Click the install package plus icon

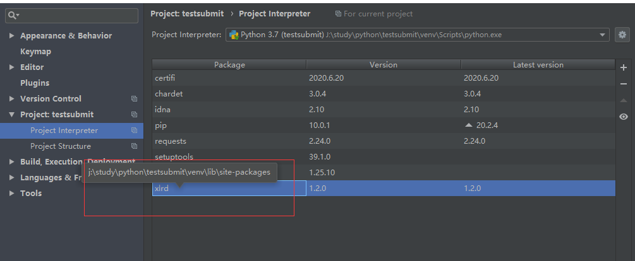(624, 67)
